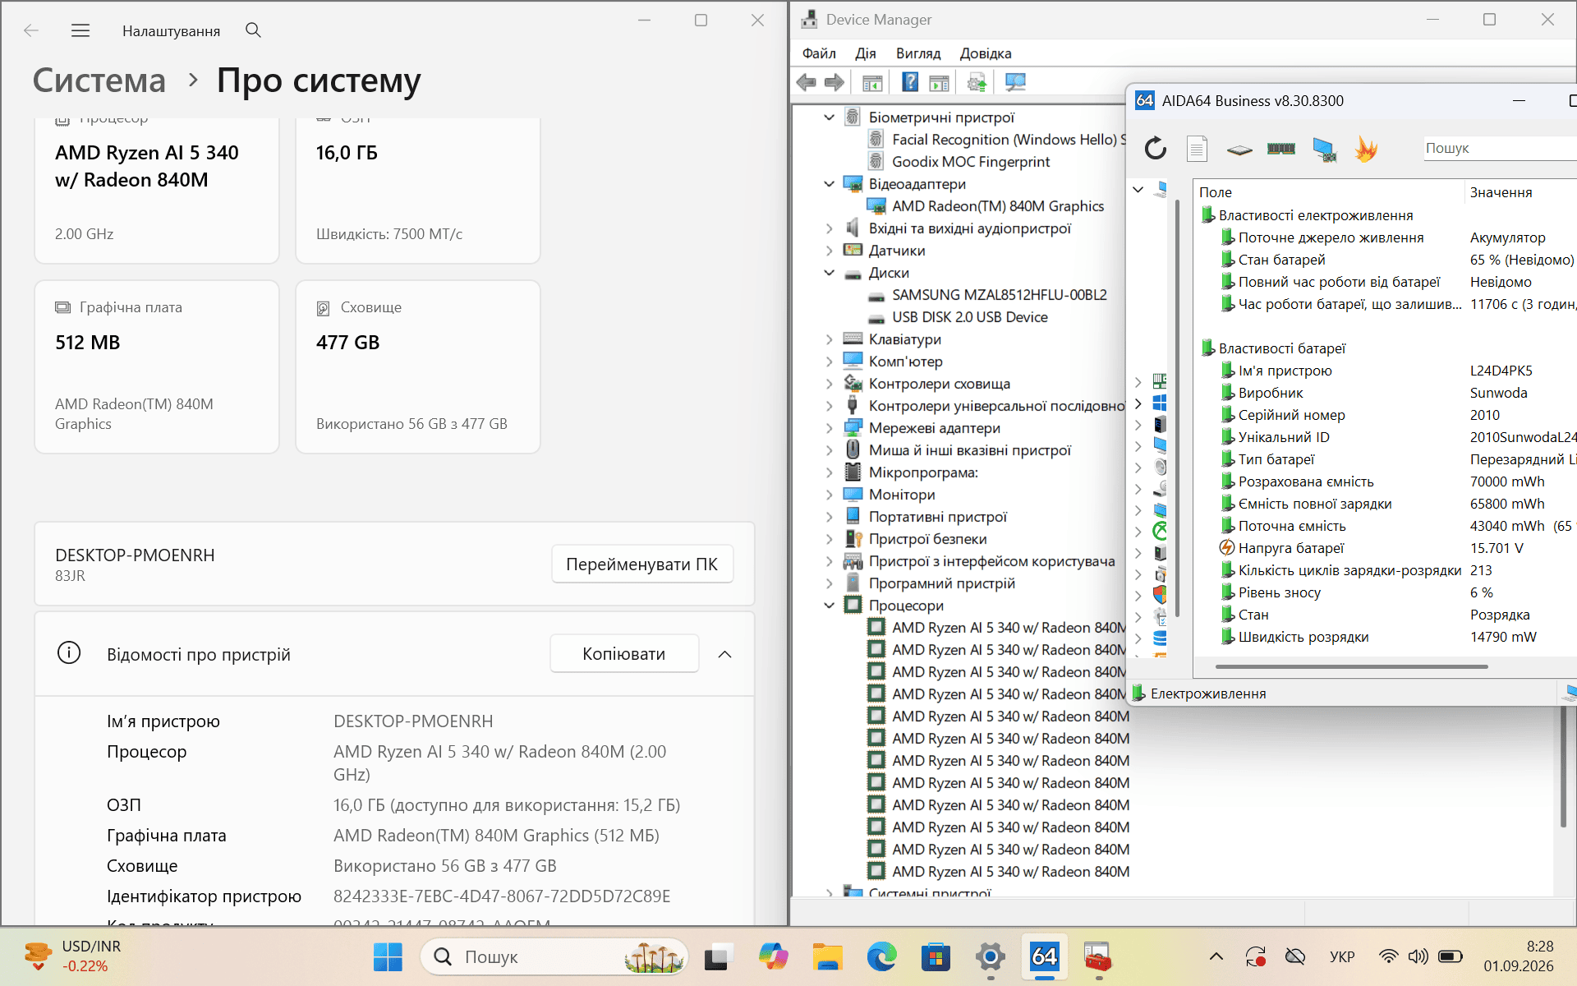Image resolution: width=1577 pixels, height=986 pixels.
Task: Click the Перейменувати ПК button
Action: [x=641, y=564]
